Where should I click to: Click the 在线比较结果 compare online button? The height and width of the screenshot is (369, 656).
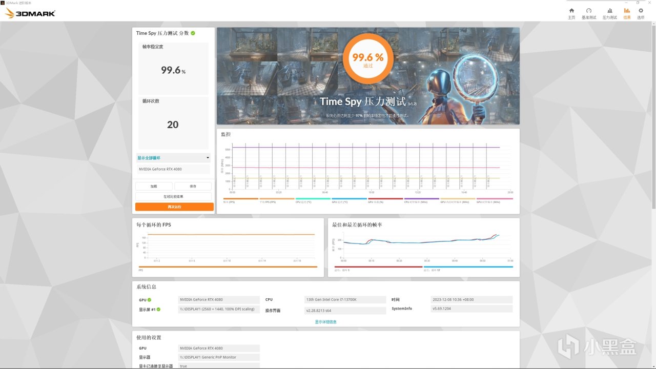click(x=173, y=196)
